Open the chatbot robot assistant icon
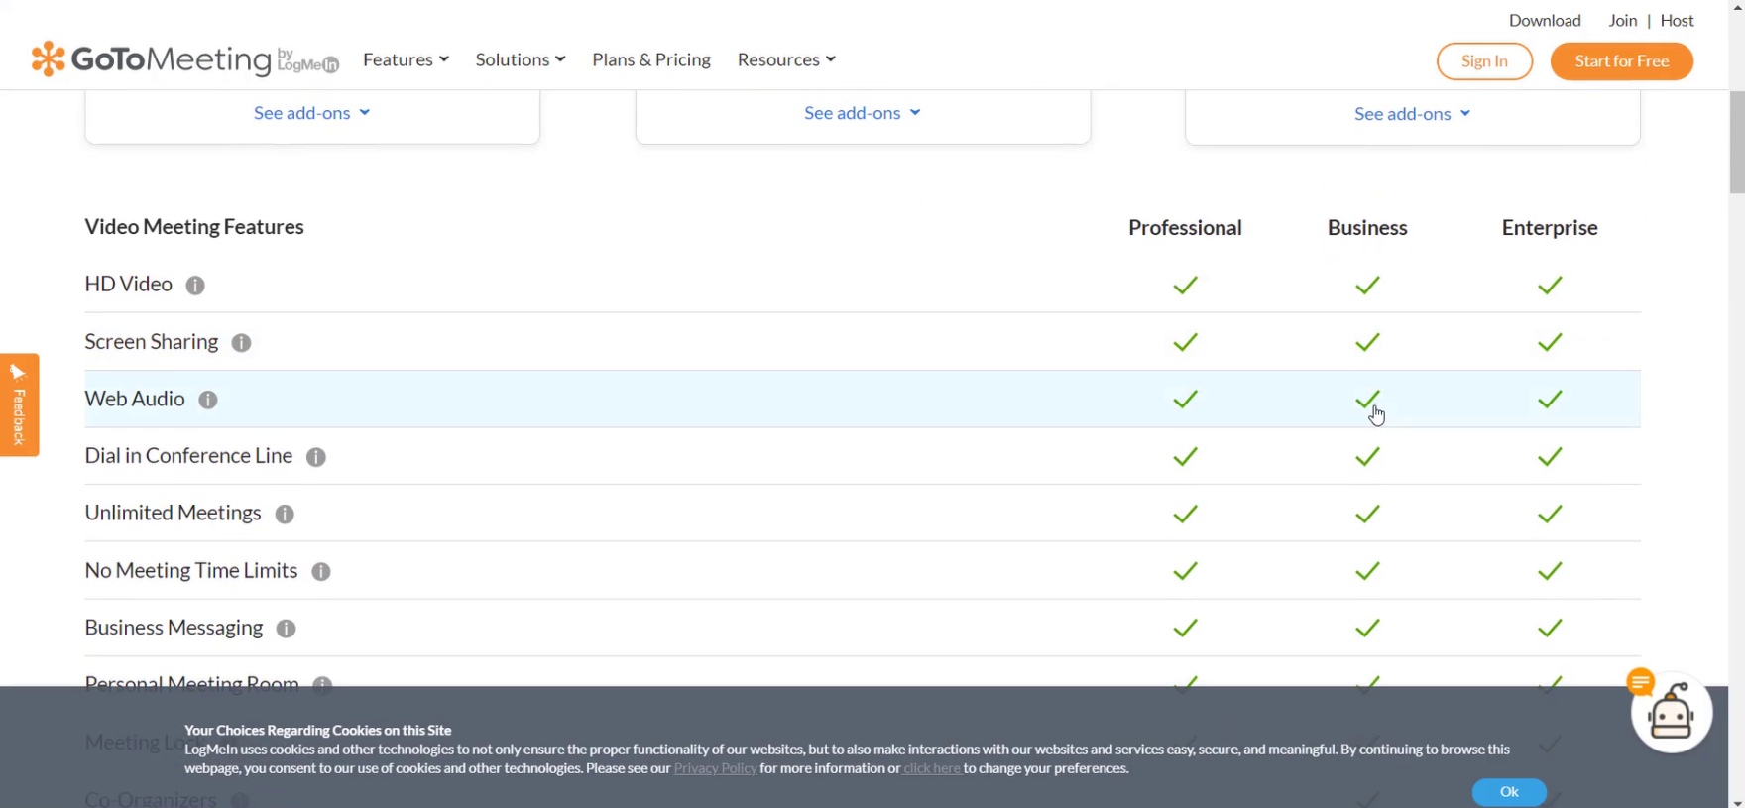The width and height of the screenshot is (1745, 808). click(1671, 714)
